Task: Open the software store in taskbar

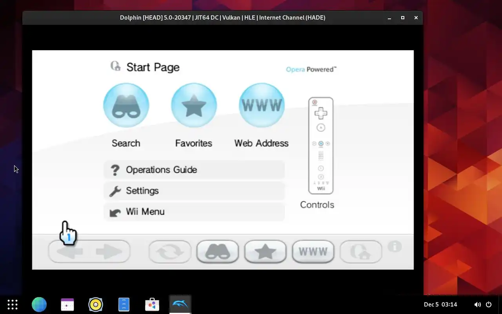Action: pos(152,305)
